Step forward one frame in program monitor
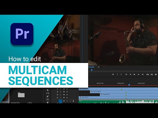Viewport: 158px width, 118px height. [x=139, y=74]
